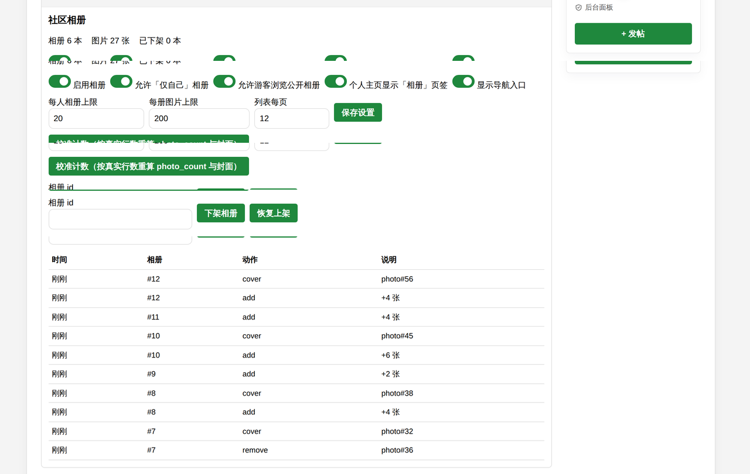Click the photo#32 cell
Viewport: 750px width, 474px height.
click(397, 431)
